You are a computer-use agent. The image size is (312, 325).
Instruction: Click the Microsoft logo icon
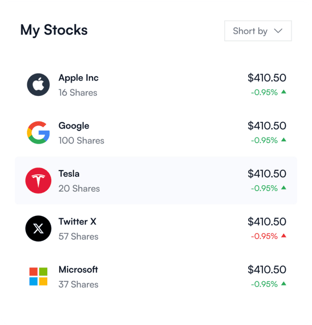(x=38, y=276)
